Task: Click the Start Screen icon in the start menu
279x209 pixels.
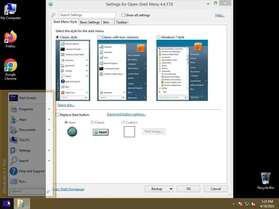Action: point(14,98)
